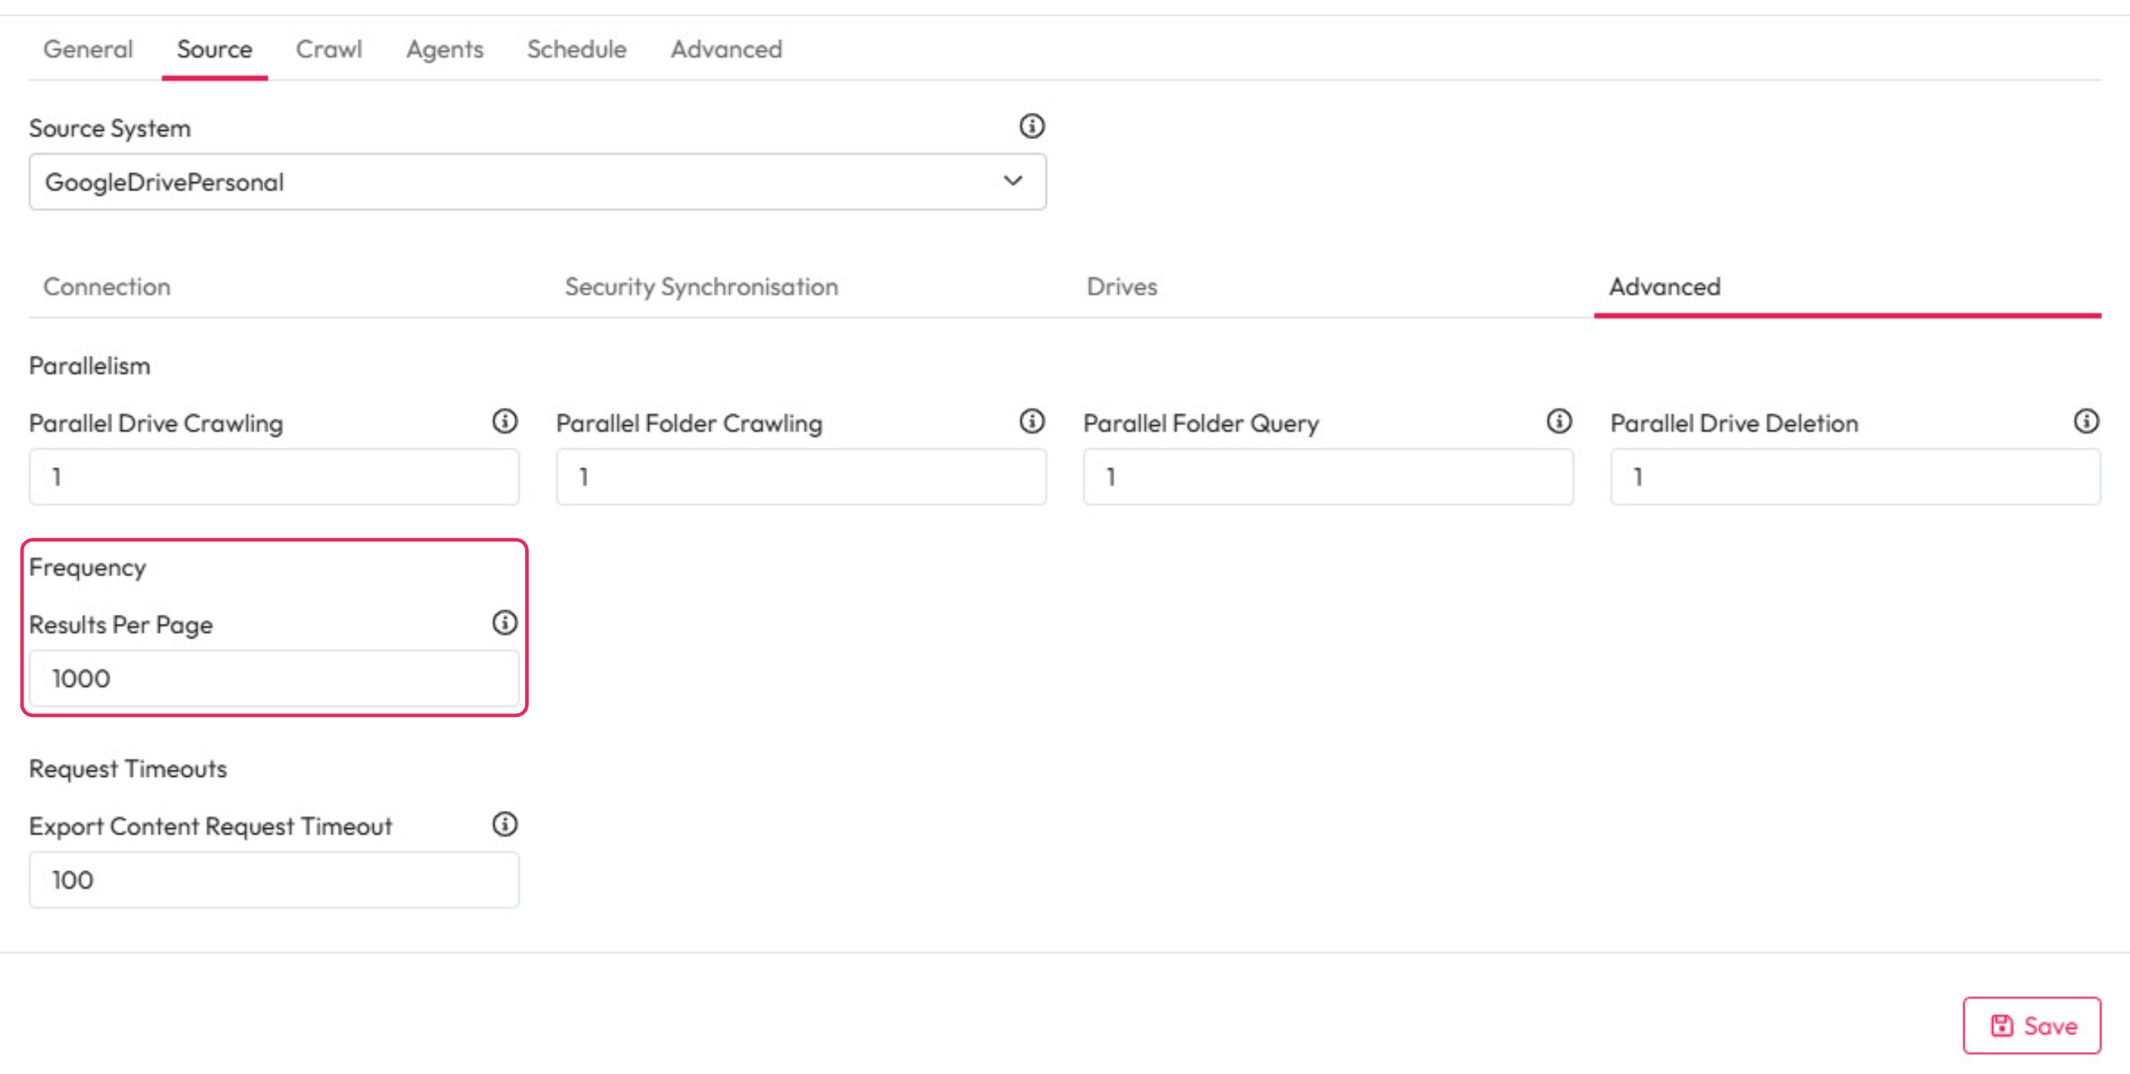Screen dimensions: 2130x1074
Task: Open the Crawl tab
Action: 328,50
